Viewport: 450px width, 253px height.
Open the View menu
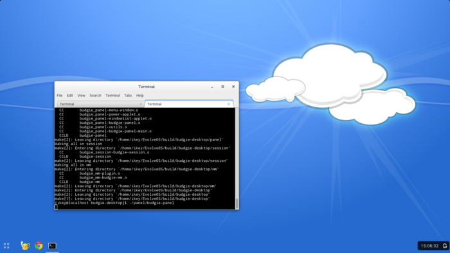click(x=81, y=96)
